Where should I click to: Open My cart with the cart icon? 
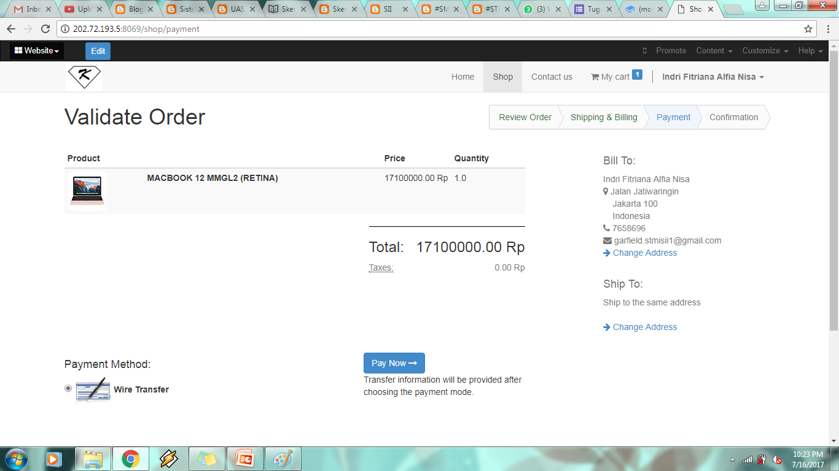tap(595, 77)
